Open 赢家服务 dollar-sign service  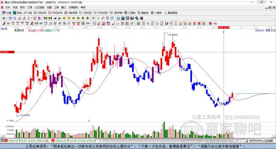171,13
